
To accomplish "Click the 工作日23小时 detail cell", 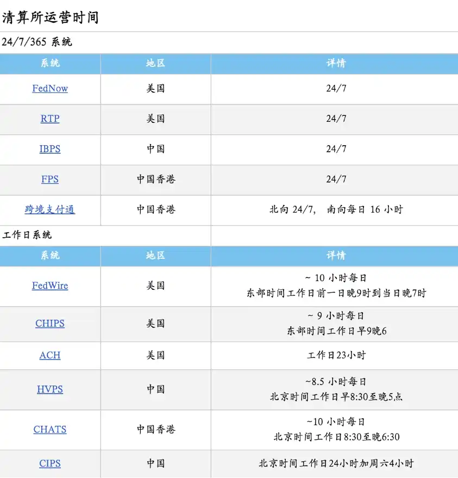I will [336, 355].
